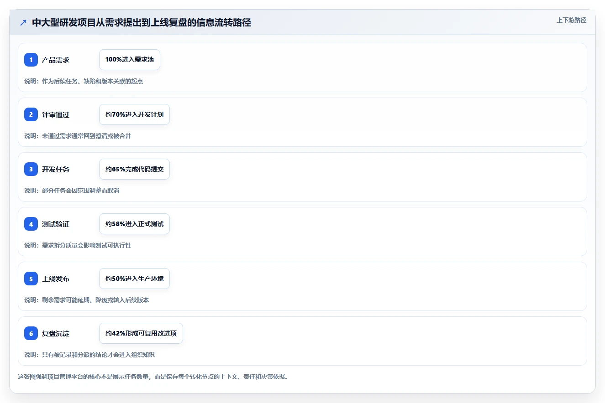Click the 100%进入需求池 pill
Image resolution: width=605 pixels, height=403 pixels.
[x=130, y=60]
